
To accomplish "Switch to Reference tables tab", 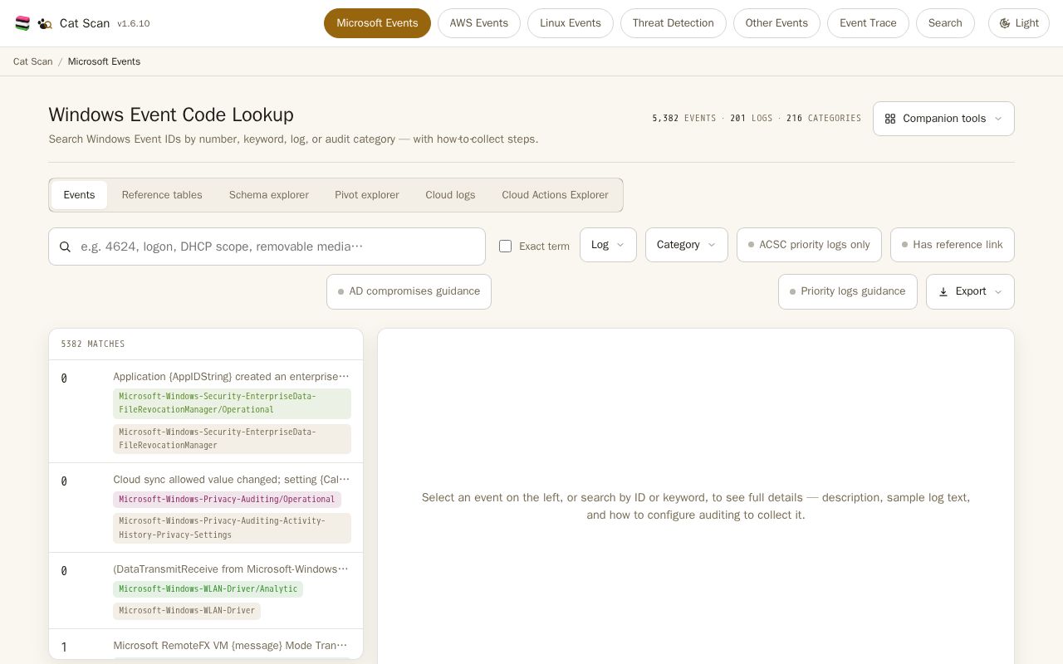I will pos(162,195).
